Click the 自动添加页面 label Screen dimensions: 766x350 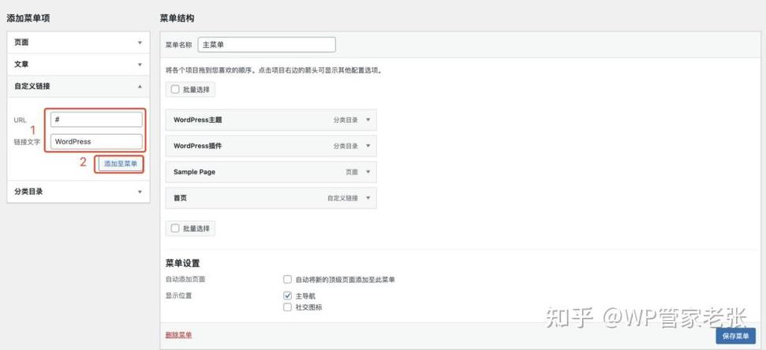(185, 280)
